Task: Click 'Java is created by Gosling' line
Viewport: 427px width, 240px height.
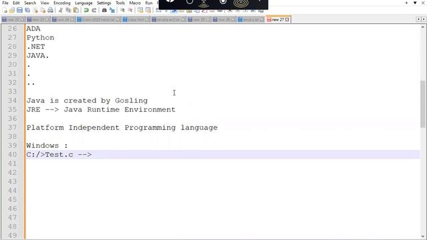Action: point(87,101)
